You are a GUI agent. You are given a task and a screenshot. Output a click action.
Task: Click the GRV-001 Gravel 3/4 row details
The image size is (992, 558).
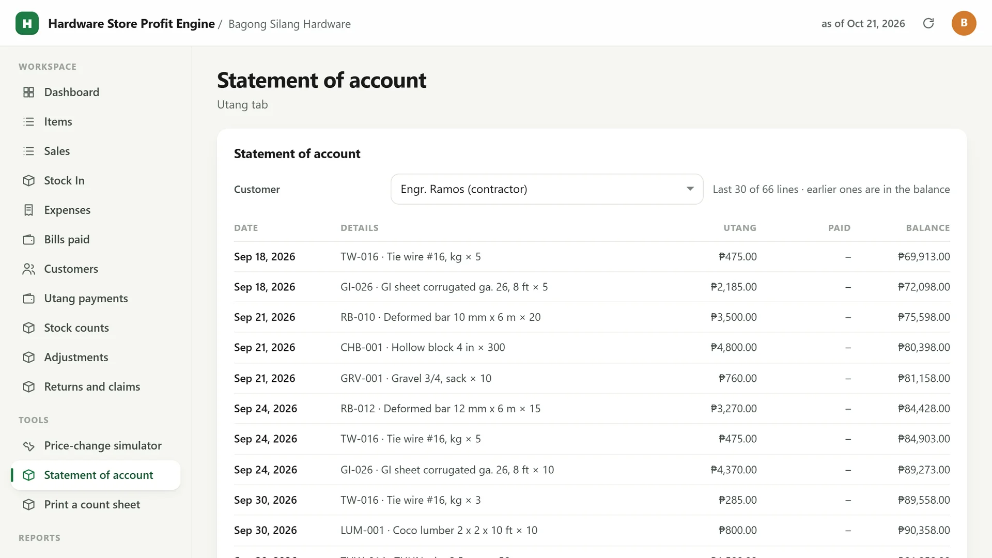(x=416, y=378)
